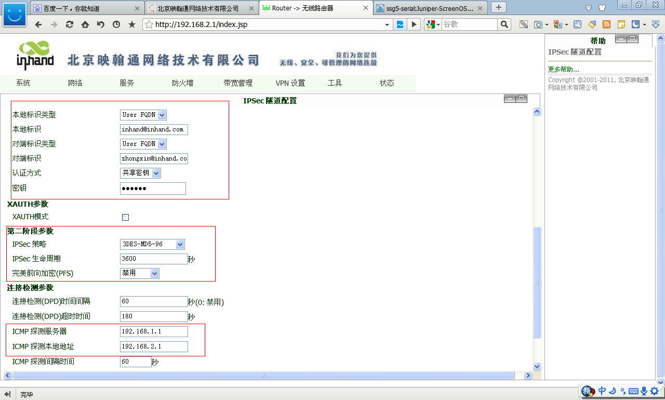Open the 本地标识类型 User FQDN dropdown
665x400 pixels.
point(162,115)
